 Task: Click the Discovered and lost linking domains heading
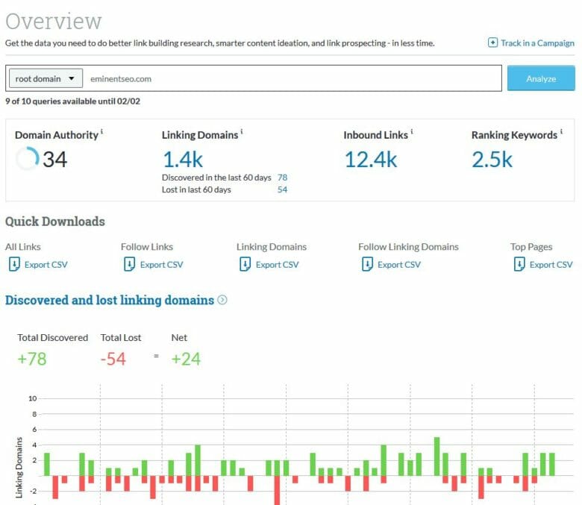tap(110, 300)
